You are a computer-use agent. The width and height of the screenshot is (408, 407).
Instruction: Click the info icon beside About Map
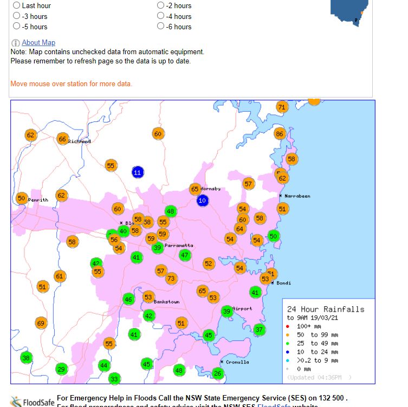15,43
